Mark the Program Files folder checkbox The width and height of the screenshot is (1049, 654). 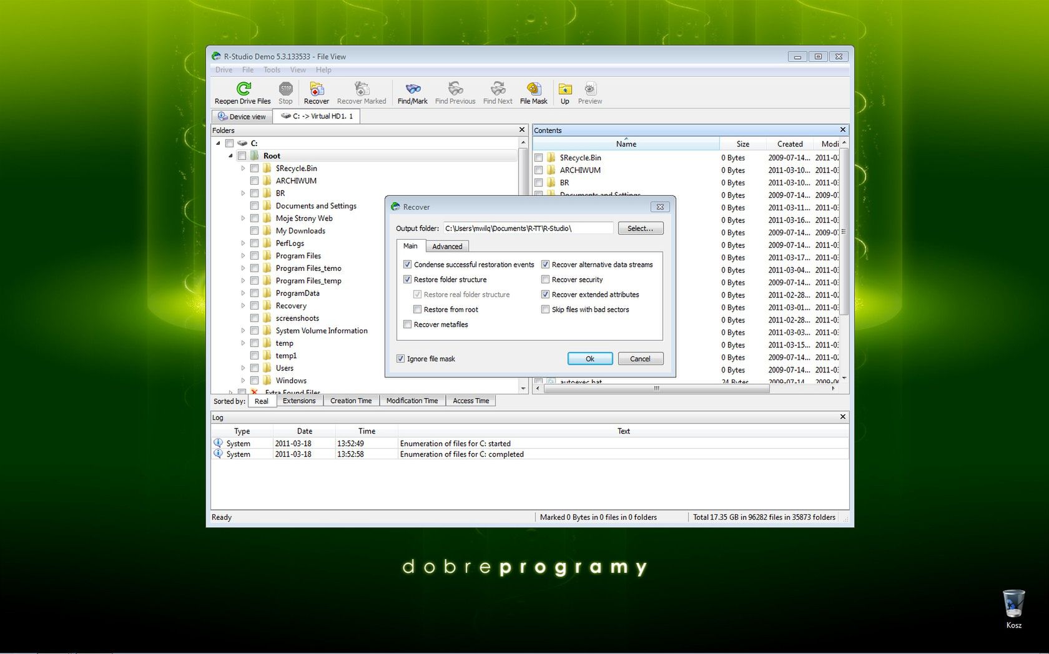[x=254, y=256]
